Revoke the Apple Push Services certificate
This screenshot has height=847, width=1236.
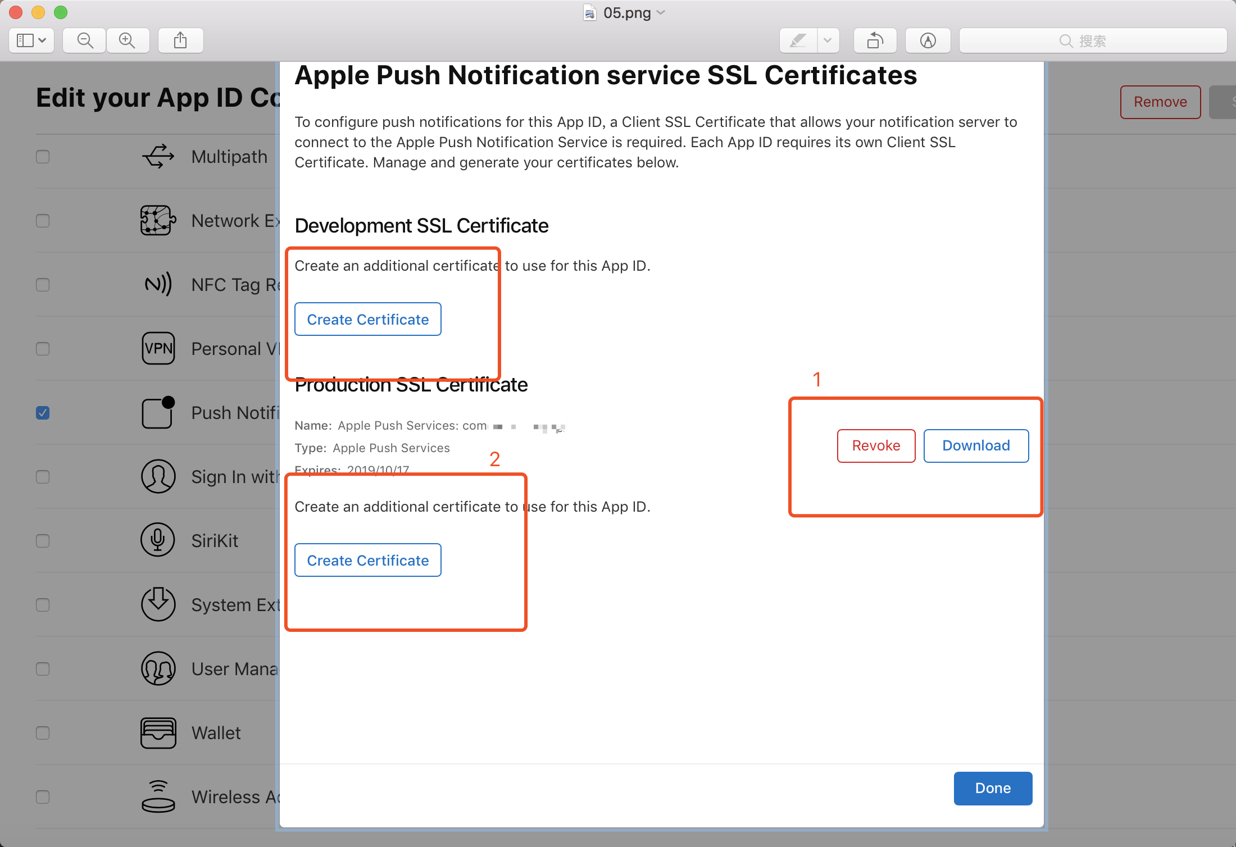[876, 446]
